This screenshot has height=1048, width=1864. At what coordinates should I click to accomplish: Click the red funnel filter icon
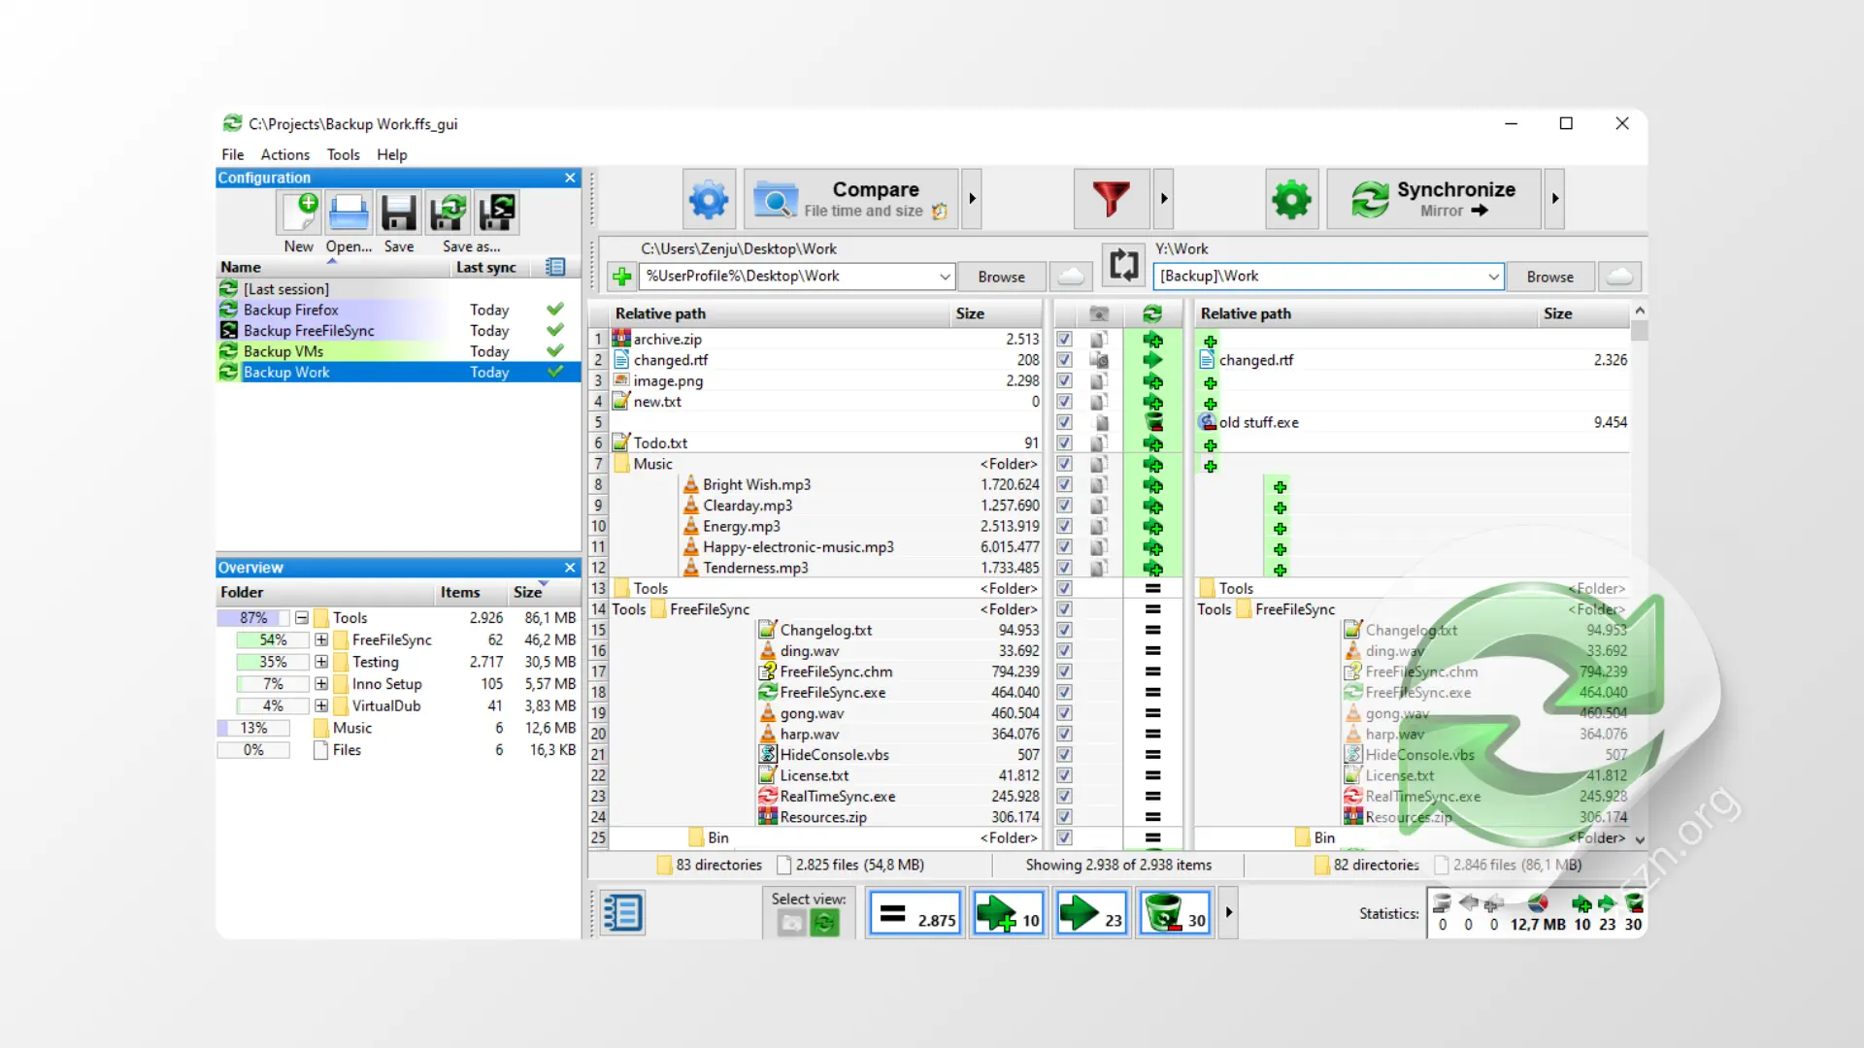(x=1111, y=199)
